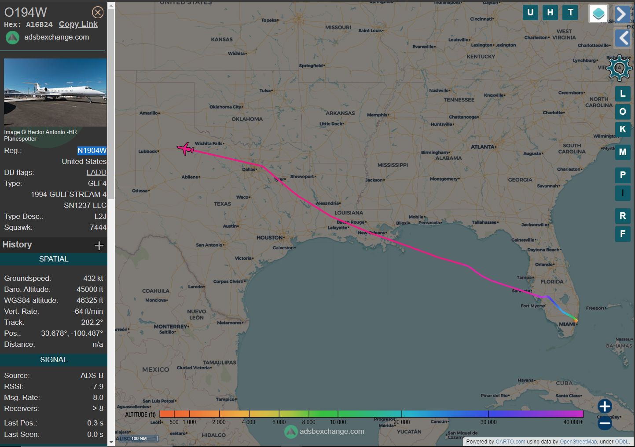
Task: Click the adsbexchange.com logo on map bottom
Action: point(325,432)
